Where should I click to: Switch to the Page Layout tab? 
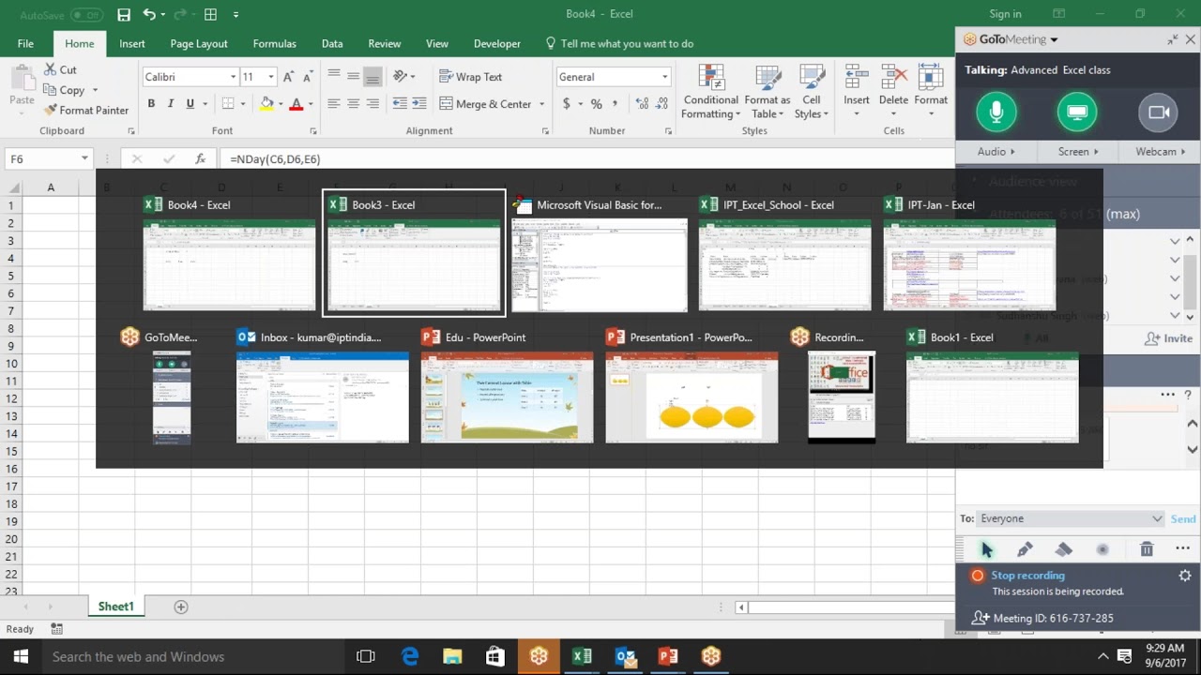199,43
